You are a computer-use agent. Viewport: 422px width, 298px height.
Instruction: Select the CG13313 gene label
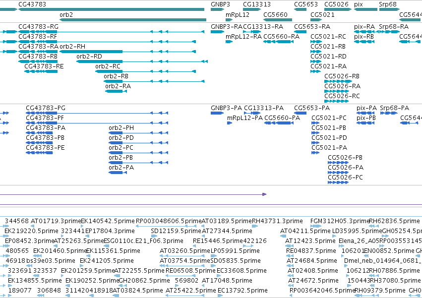pos(257,4)
